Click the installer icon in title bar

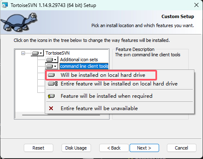pos(5,5)
